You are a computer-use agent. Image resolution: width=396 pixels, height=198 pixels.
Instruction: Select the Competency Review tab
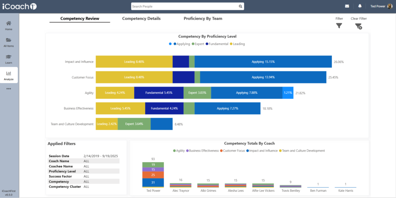point(80,19)
